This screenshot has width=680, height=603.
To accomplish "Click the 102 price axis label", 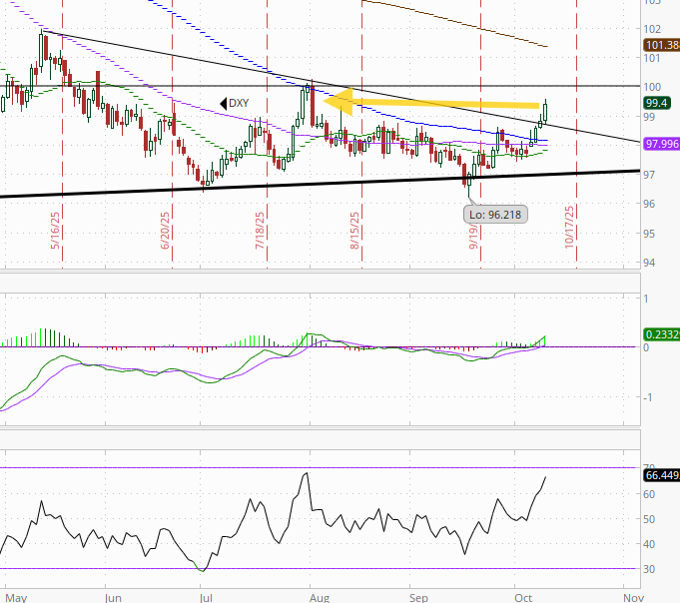I will tap(652, 29).
